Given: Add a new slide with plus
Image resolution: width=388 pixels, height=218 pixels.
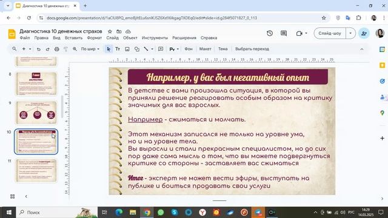Looking at the screenshot, I should 24,49.
